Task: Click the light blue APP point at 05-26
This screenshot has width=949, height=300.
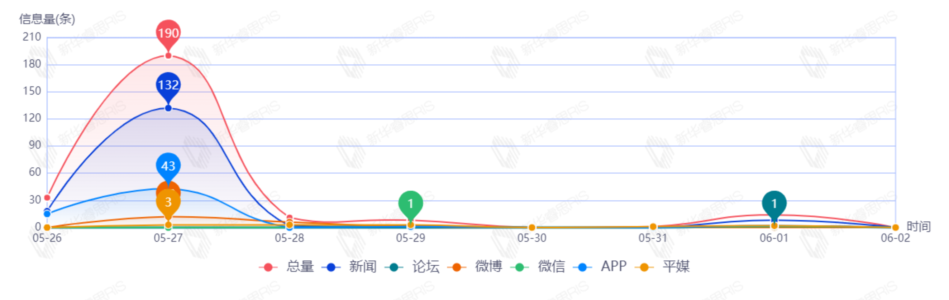Action: [x=47, y=214]
